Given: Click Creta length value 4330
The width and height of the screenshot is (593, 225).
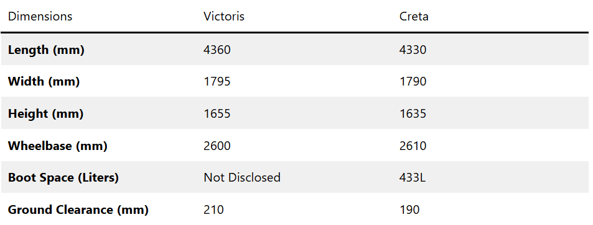Looking at the screenshot, I should click(x=413, y=50).
